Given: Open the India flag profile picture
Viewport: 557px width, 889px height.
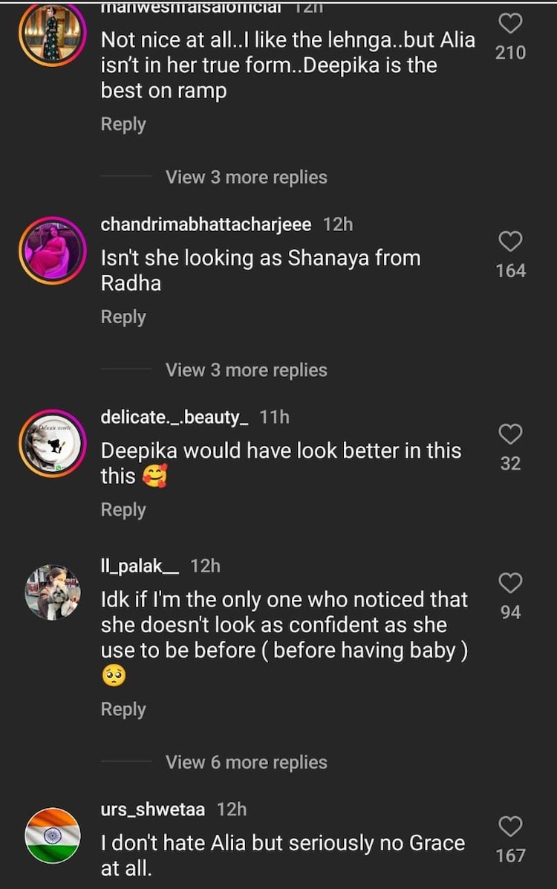Looking at the screenshot, I should (52, 835).
